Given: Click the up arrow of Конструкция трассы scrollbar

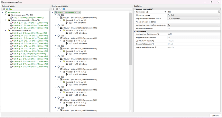Looking at the screenshot, I should [x=130, y=12].
